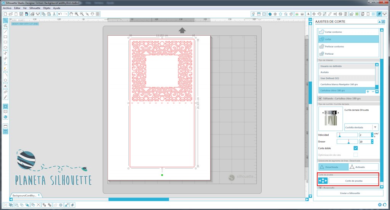
Task: Increase the Velocidad stepper value
Action: point(372,134)
